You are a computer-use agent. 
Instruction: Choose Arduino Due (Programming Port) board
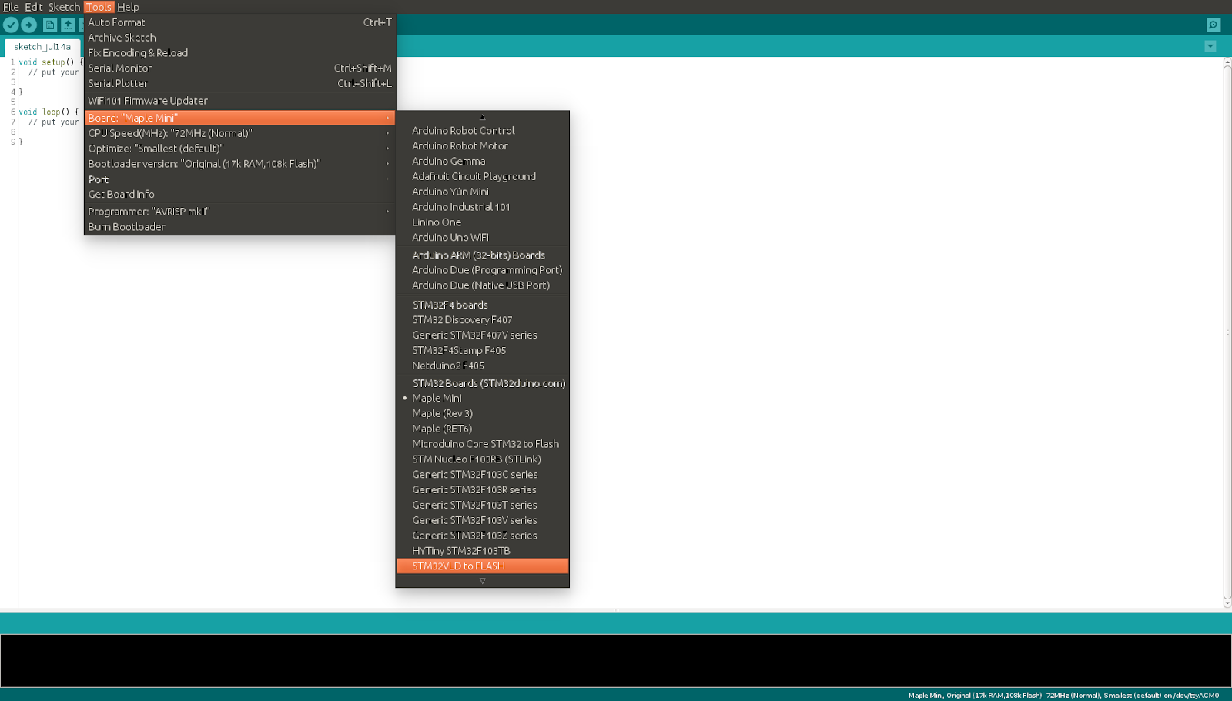tap(487, 270)
